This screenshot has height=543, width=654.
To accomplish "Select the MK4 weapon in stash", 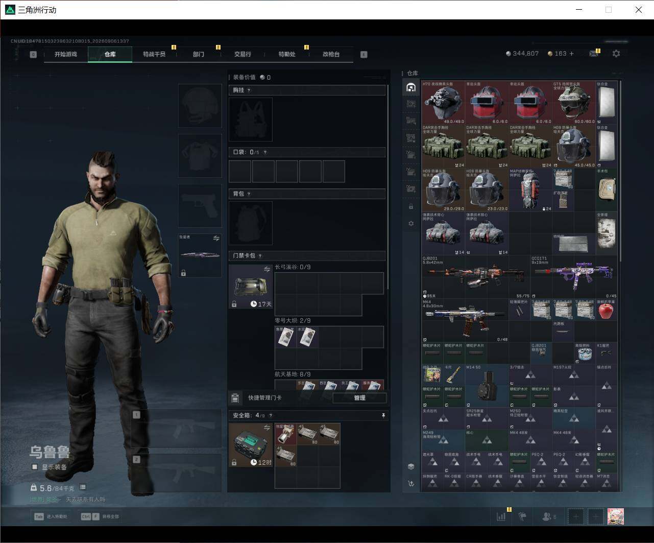I will 465,321.
